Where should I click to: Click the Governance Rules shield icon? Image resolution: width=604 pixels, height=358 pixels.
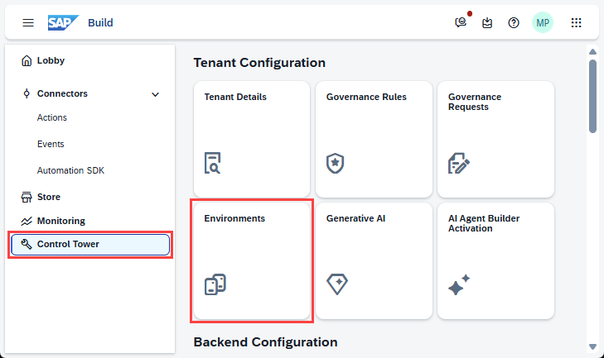point(335,164)
